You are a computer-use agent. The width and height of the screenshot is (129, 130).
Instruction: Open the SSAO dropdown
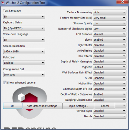[109, 78]
